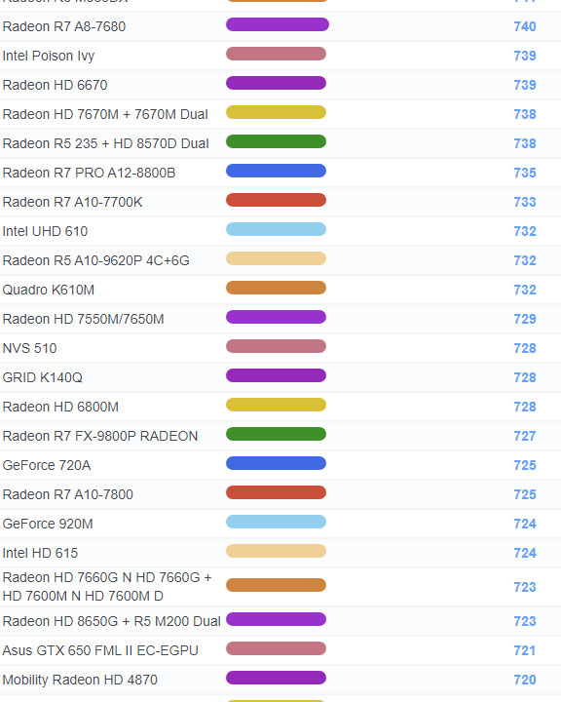Click score 735 for Radeon R7 PRO A12-8800B
561x702 pixels.
(x=525, y=173)
